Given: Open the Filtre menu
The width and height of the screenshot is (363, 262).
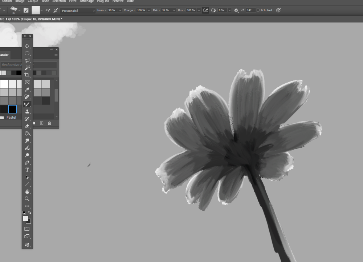Looking at the screenshot, I should pos(73,1).
